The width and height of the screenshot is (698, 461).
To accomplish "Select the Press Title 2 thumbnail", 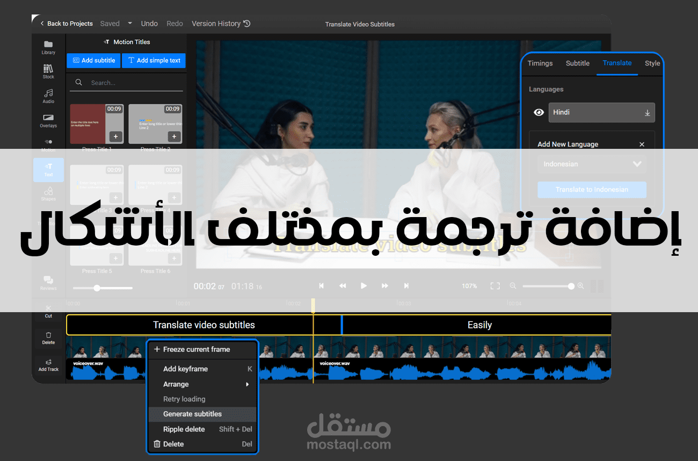I will pyautogui.click(x=156, y=124).
